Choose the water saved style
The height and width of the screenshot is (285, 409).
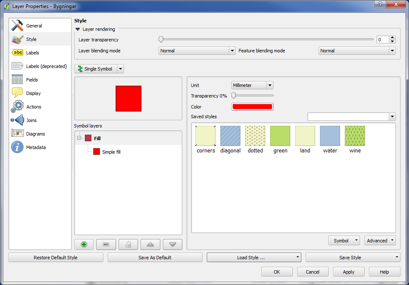pyautogui.click(x=330, y=140)
